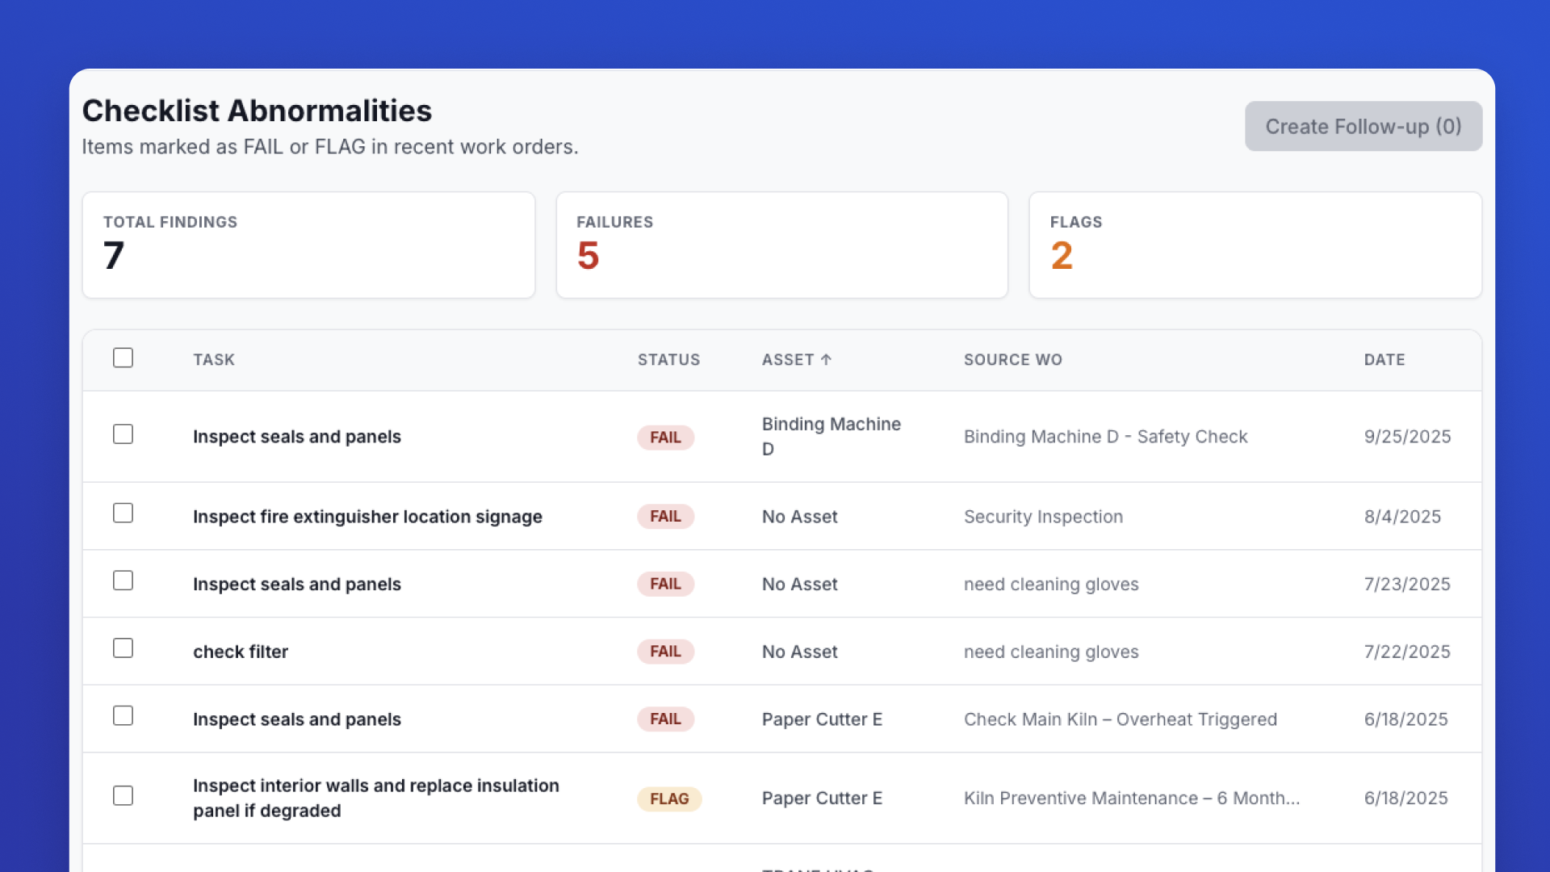Click the FLAGS summary card
The height and width of the screenshot is (872, 1550).
point(1255,245)
